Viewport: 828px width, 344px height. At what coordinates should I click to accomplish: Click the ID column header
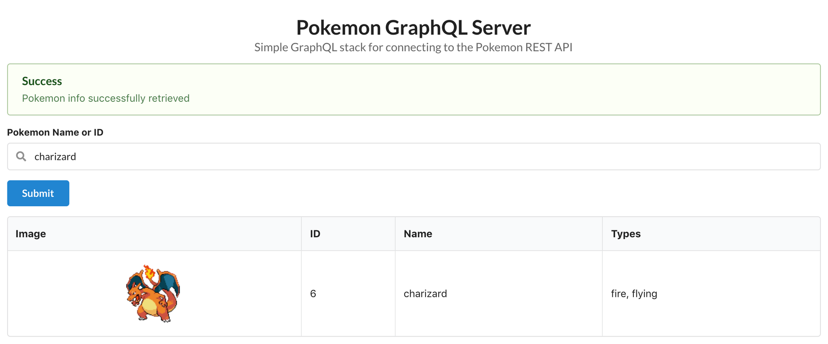tap(348, 234)
